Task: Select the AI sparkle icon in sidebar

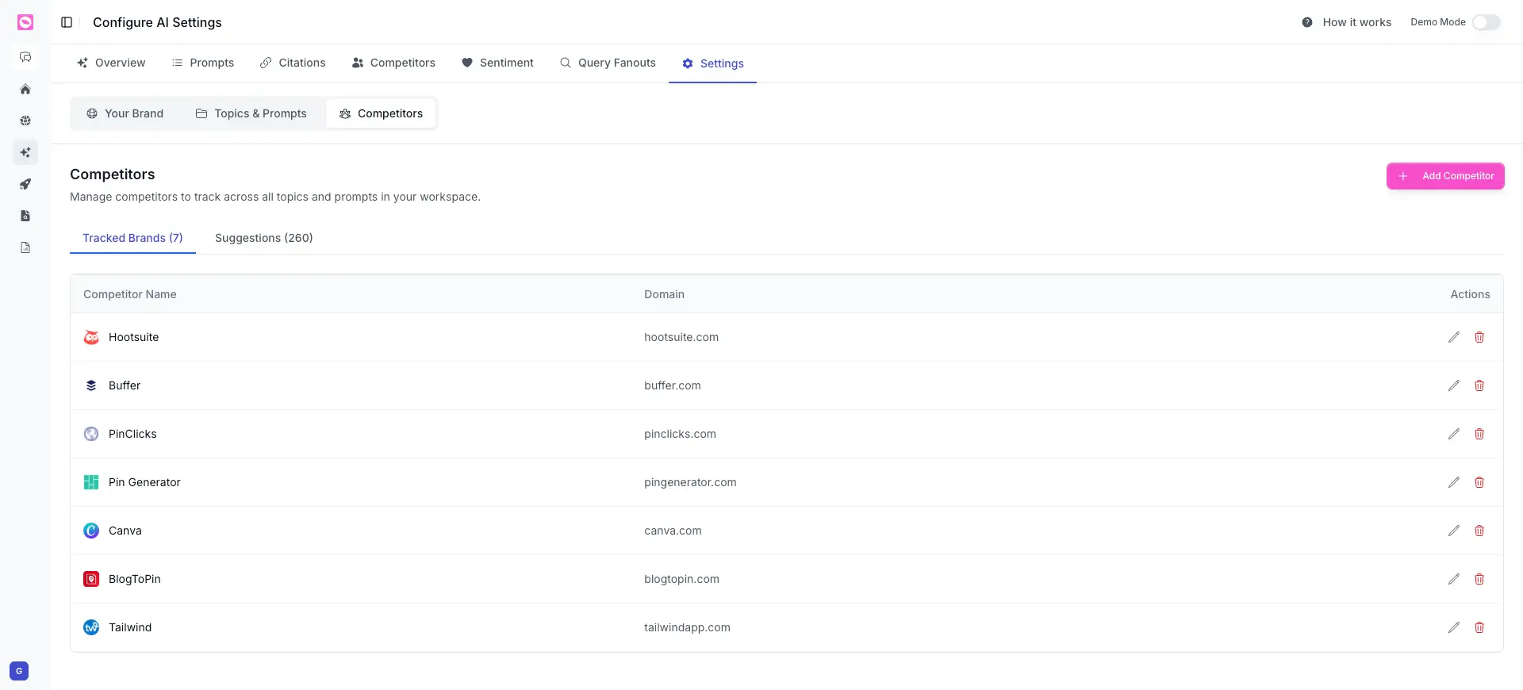Action: [25, 152]
